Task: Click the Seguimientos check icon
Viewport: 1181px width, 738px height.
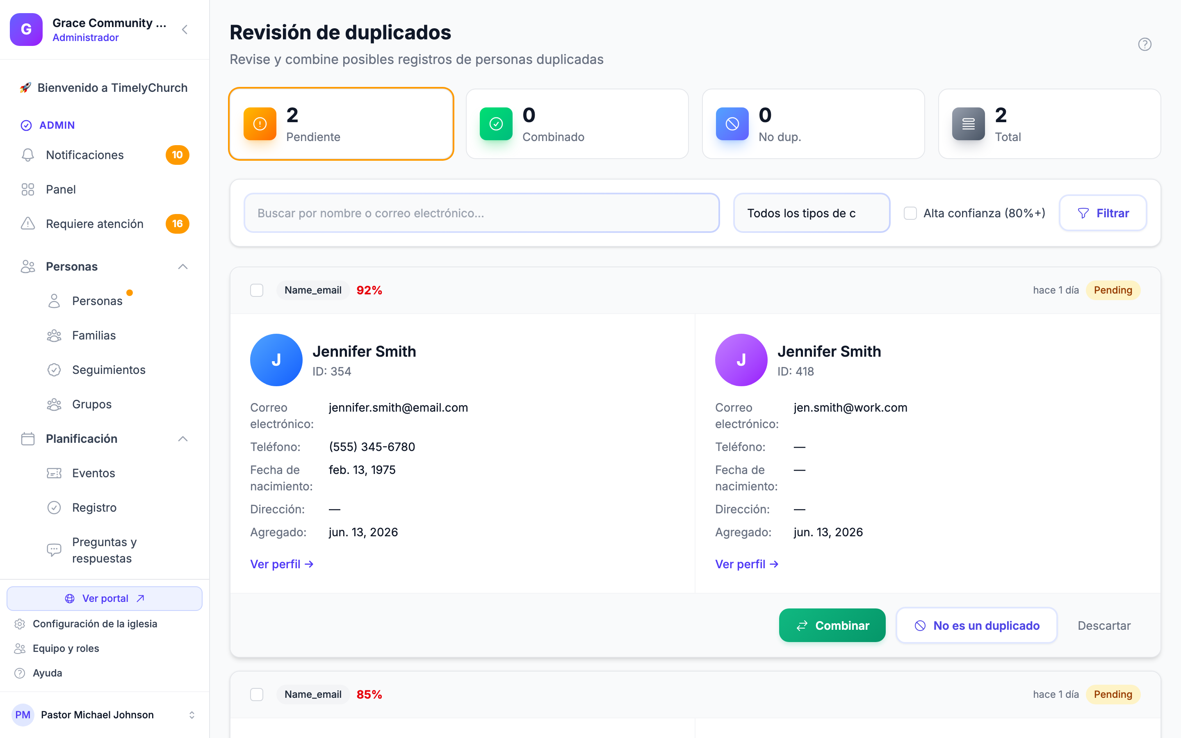Action: click(54, 370)
